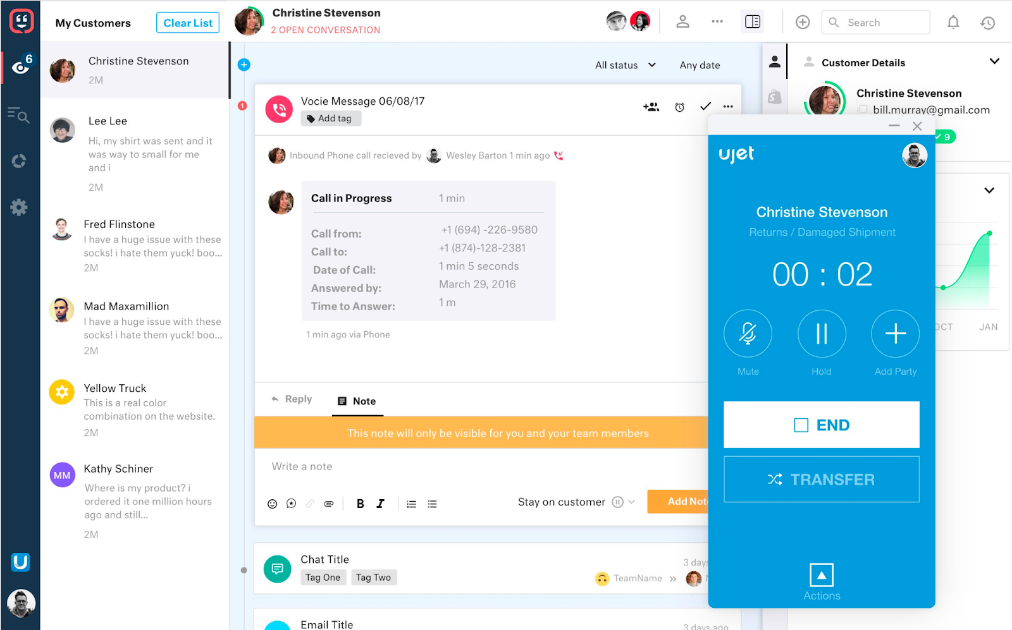Insert an emoji into the note
Screen dimensions: 1012x630
pos(272,504)
